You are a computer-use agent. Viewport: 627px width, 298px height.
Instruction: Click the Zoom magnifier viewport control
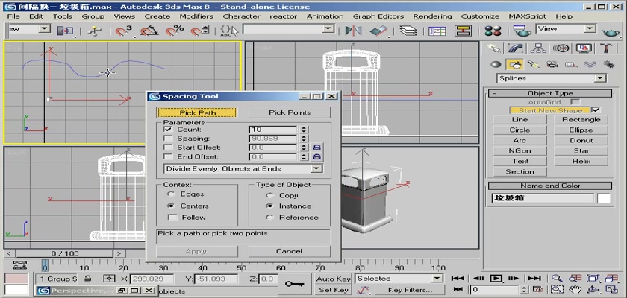tap(557, 279)
